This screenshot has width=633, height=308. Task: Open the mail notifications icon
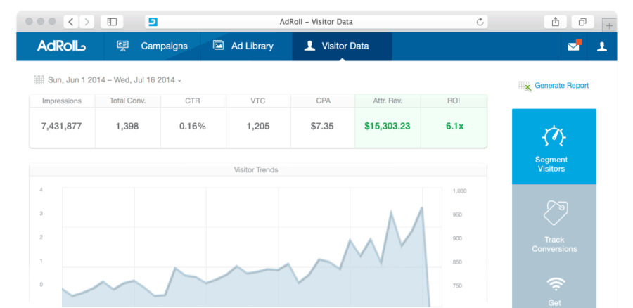click(x=574, y=45)
